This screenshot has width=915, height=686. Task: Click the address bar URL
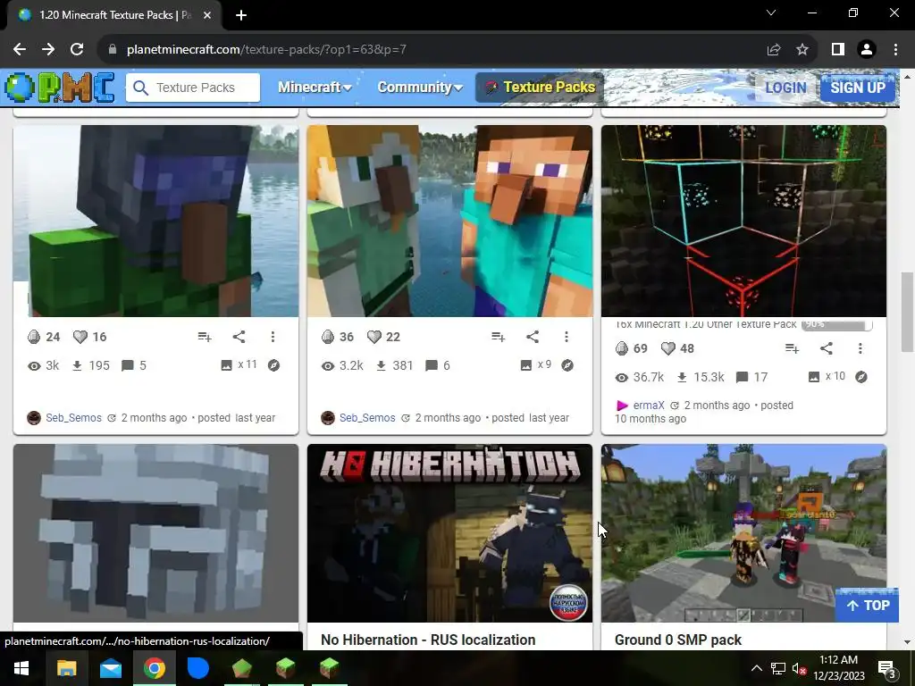point(266,50)
